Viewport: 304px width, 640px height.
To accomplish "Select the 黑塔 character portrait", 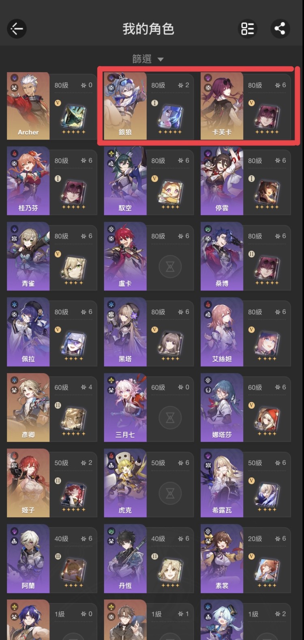I will (x=125, y=332).
